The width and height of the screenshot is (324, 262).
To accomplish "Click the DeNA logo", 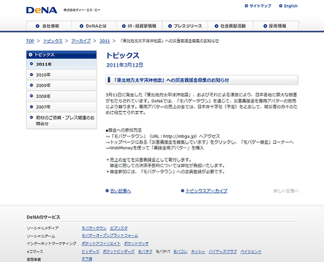I will coord(41,10).
